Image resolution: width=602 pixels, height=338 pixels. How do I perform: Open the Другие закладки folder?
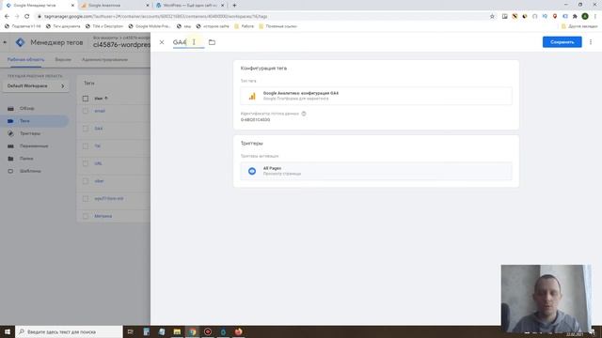(579, 26)
